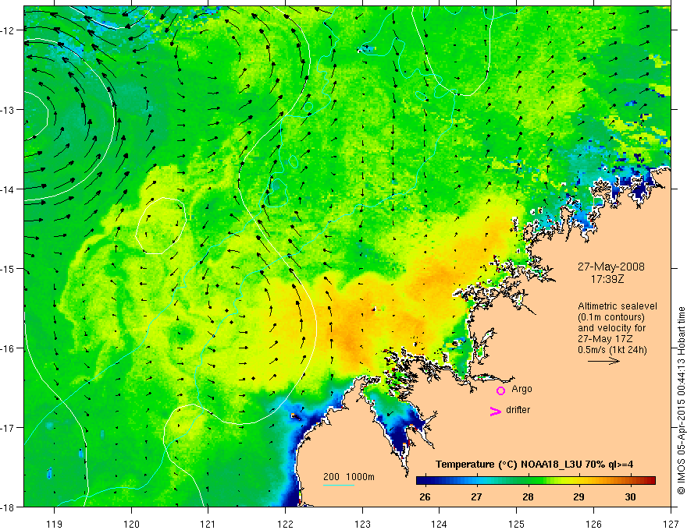Click the '28' color bar tick label
The height and width of the screenshot is (530, 687).
(x=528, y=496)
